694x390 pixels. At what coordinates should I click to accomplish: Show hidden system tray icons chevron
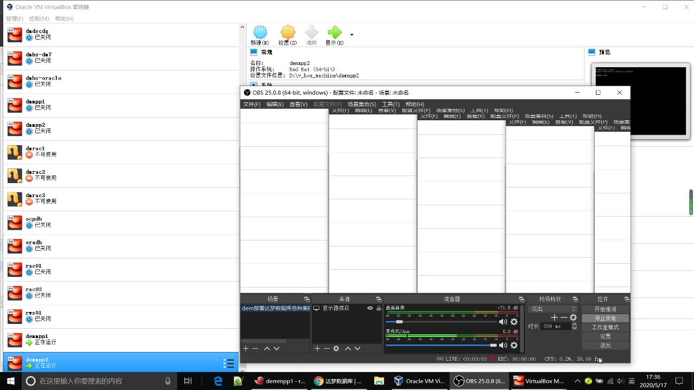(577, 381)
